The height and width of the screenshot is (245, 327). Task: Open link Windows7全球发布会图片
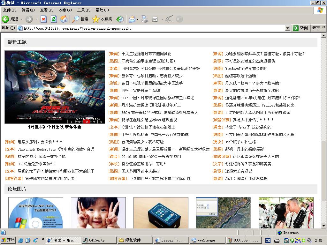coord(246,69)
